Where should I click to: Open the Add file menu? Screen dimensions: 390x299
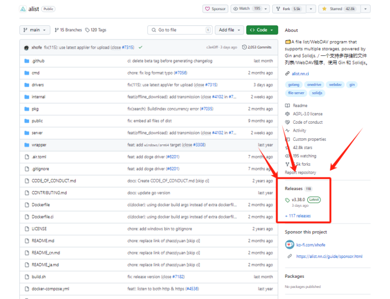pos(229,30)
